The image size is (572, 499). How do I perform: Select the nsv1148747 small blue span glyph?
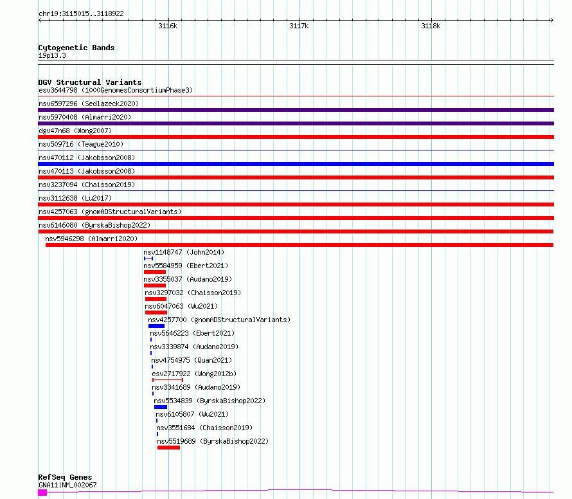click(148, 259)
